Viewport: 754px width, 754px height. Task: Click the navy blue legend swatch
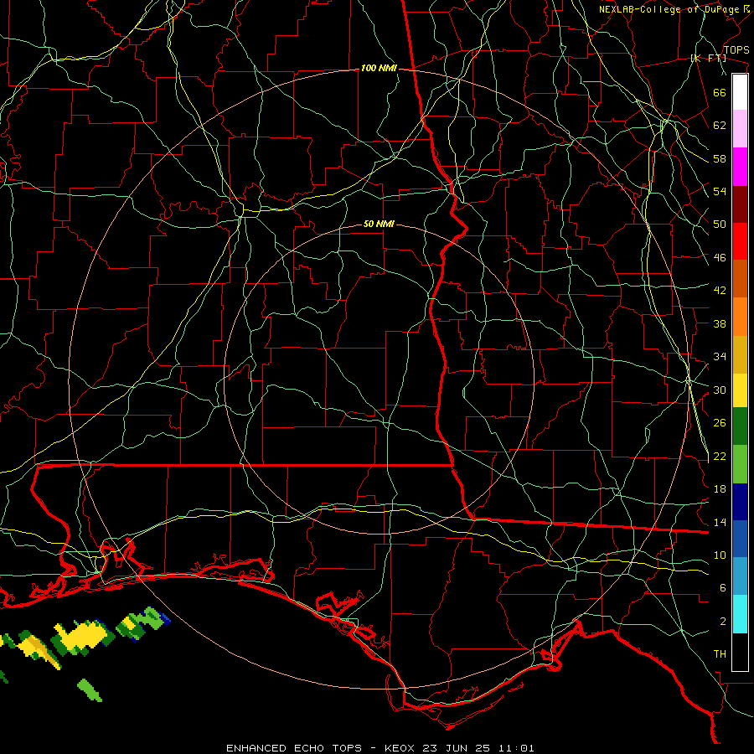pos(740,502)
